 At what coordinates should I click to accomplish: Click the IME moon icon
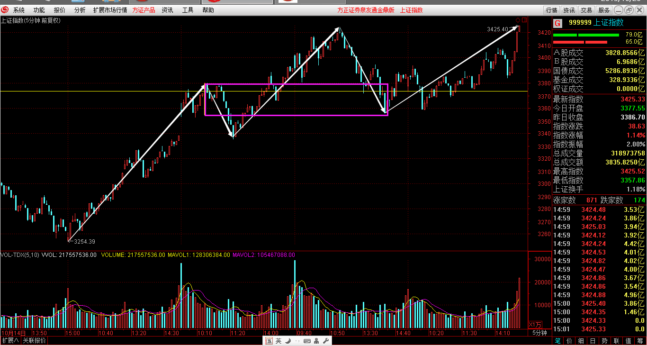(x=288, y=341)
